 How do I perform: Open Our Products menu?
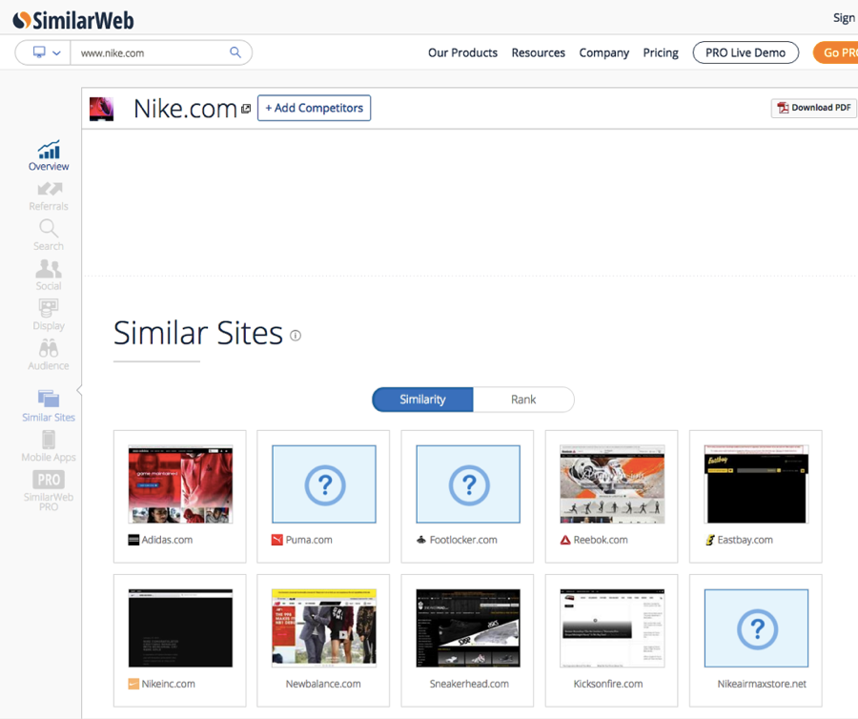462,53
